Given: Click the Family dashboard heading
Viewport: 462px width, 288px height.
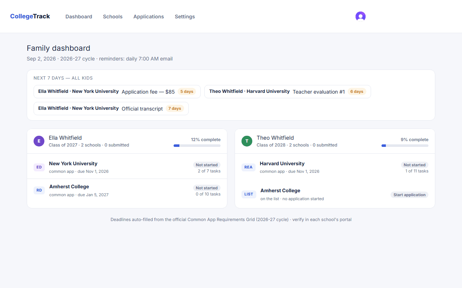Looking at the screenshot, I should 58,48.
